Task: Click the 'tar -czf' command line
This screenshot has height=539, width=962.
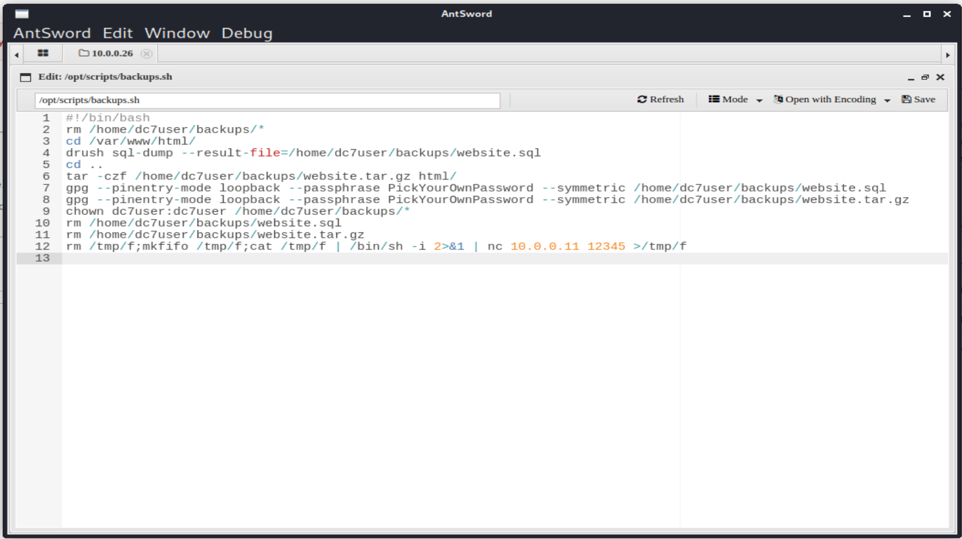Action: pyautogui.click(x=261, y=176)
